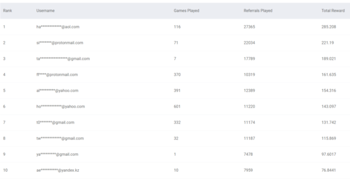This screenshot has height=184, width=350.
Task: Sort by Games Played column header
Action: tap(186, 10)
